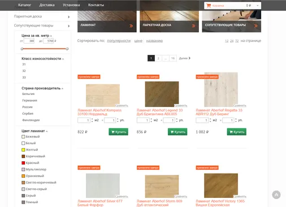Open the Контакты menu item
This screenshot has width=286, height=207.
[x=96, y=5]
